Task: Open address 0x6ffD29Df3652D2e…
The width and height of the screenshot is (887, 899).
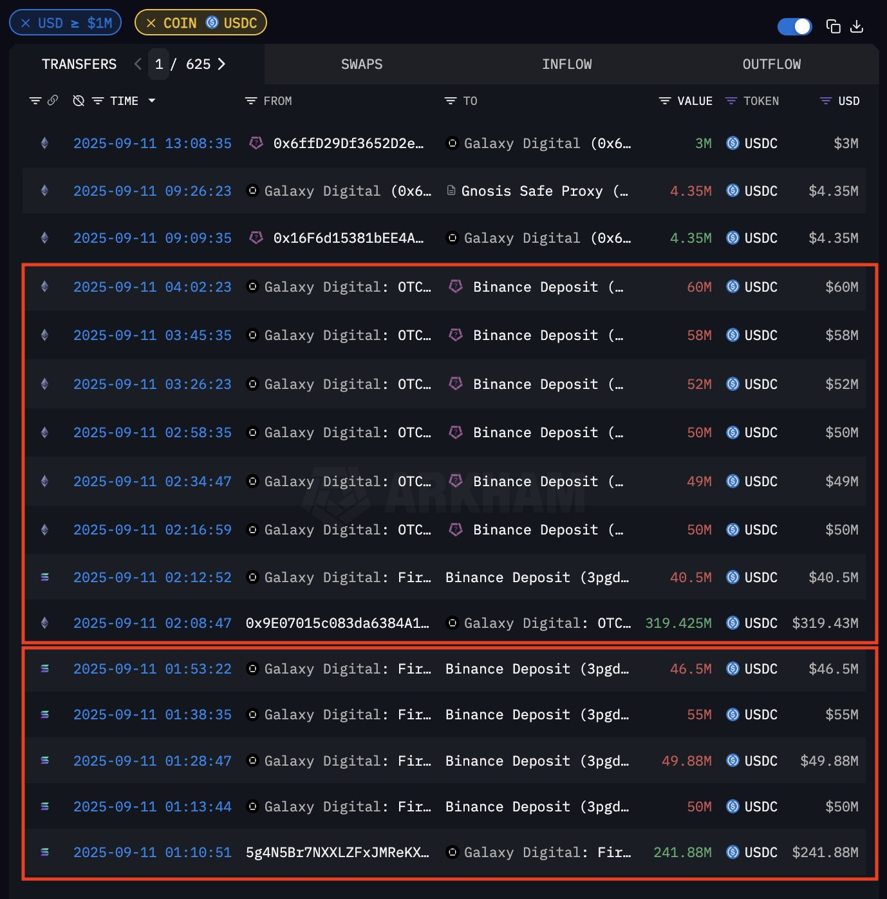Action: point(348,143)
